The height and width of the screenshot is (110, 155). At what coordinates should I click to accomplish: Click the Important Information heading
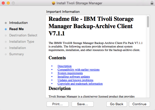click(x=63, y=12)
